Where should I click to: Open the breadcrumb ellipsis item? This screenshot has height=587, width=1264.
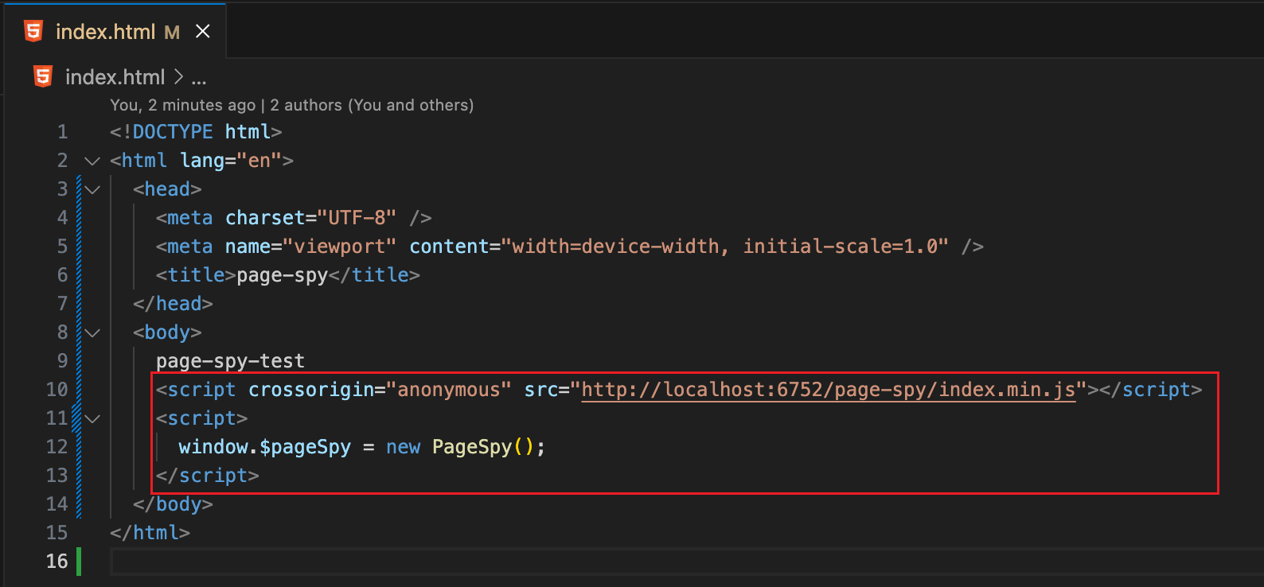199,78
